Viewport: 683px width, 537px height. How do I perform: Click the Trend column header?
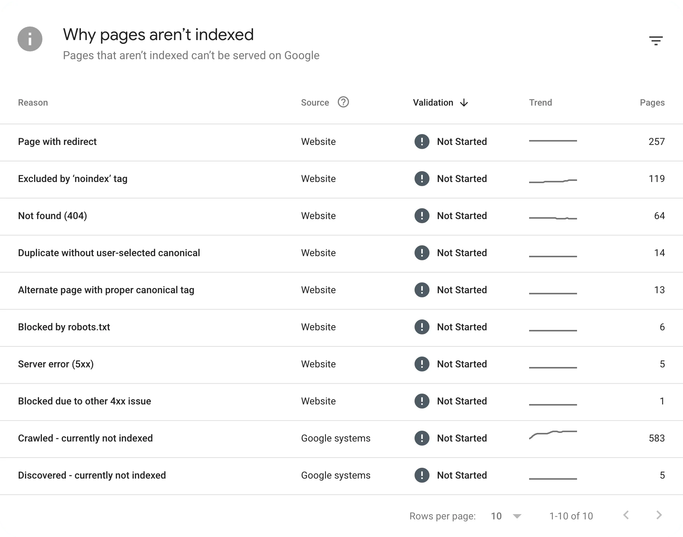tap(540, 103)
